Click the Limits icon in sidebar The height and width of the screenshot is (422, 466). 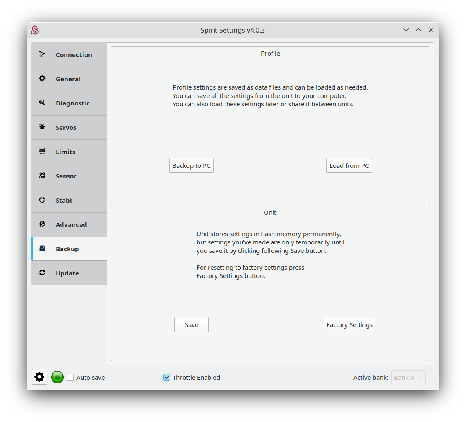[42, 152]
